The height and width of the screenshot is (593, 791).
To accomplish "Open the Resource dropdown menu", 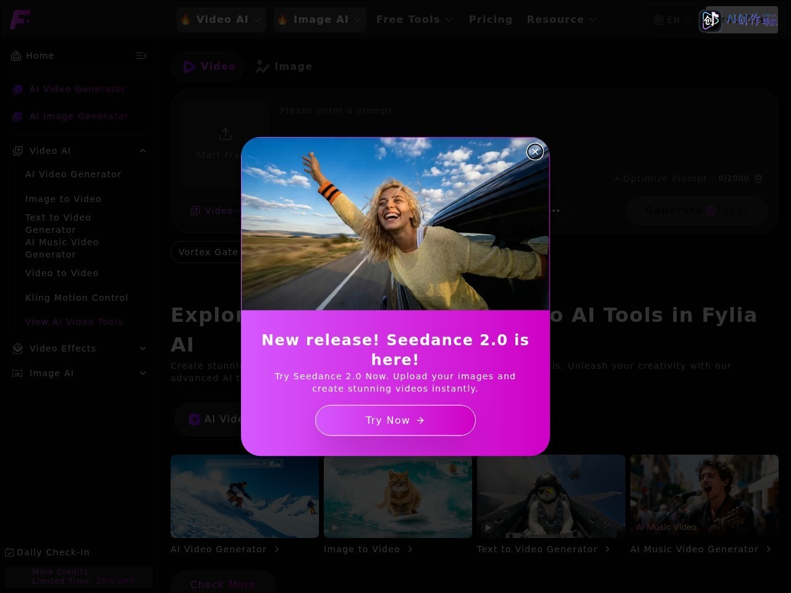I will pyautogui.click(x=562, y=20).
